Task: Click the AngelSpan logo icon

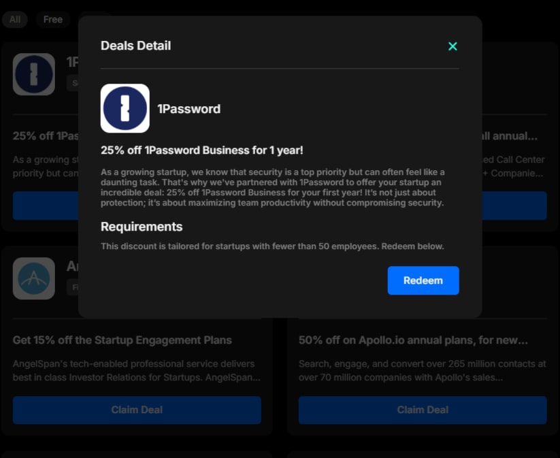Action: pyautogui.click(x=34, y=278)
